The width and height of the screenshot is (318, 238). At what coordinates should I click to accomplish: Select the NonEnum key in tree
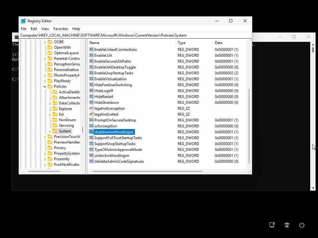click(67, 120)
